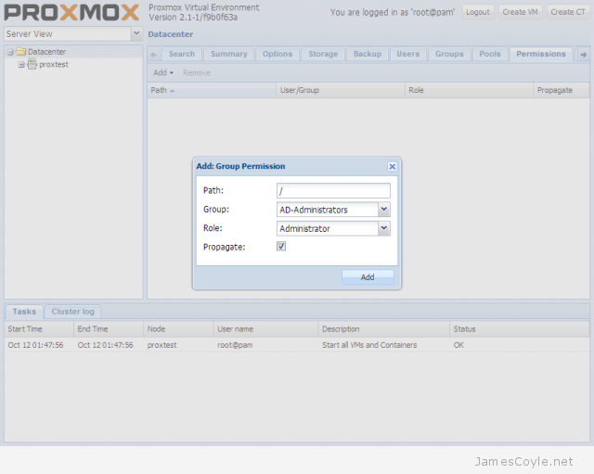594x474 pixels.
Task: Click the Role combo box field
Action: point(328,228)
